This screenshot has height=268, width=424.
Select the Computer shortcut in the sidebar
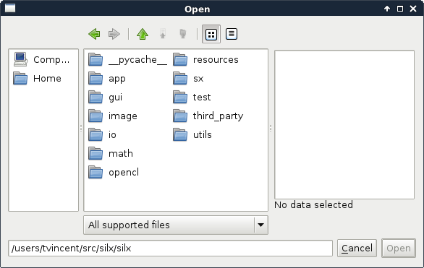tap(42, 59)
